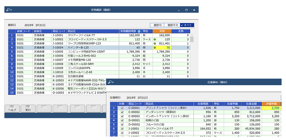
Task: Click the highlighted 実数 cell showing 70
Action: (162, 48)
